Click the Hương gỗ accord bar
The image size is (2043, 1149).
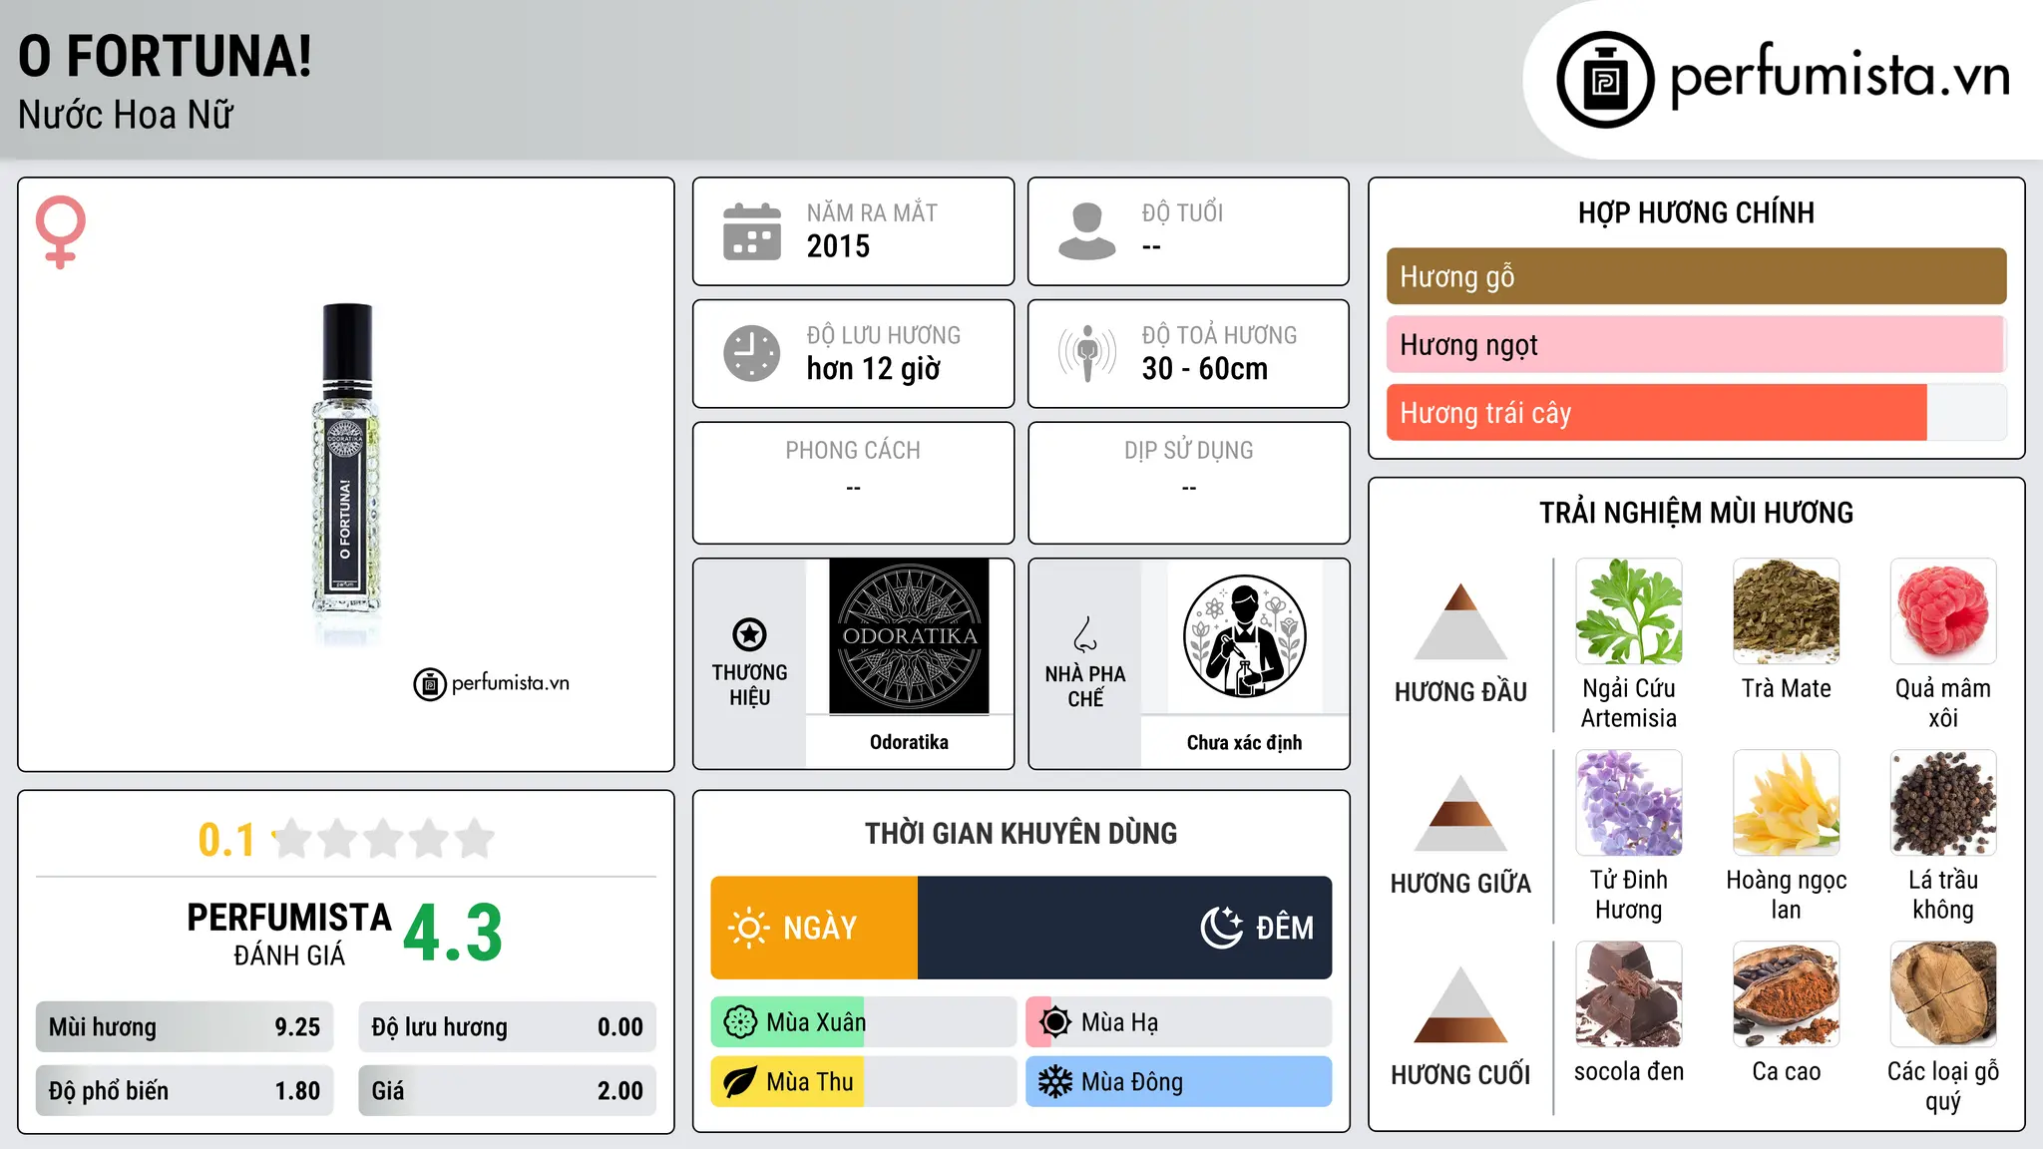[x=1696, y=276]
